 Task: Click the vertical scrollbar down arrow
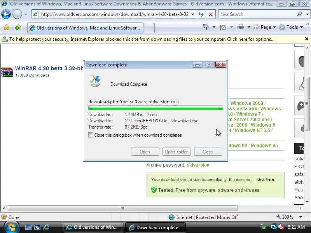[x=307, y=202]
